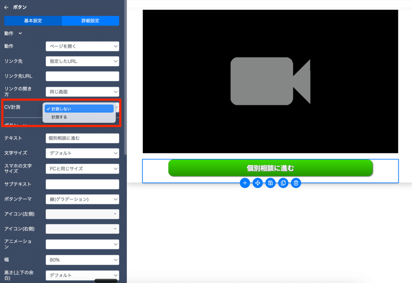
Task: Save the element with the save icon
Action: point(270,183)
